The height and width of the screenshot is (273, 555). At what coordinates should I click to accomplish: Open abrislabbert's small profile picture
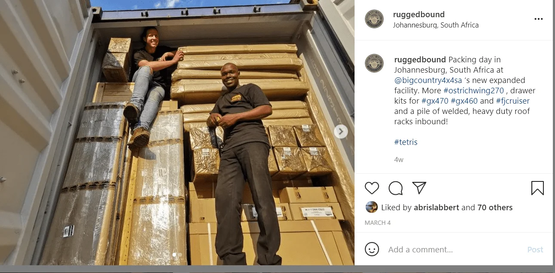click(372, 207)
